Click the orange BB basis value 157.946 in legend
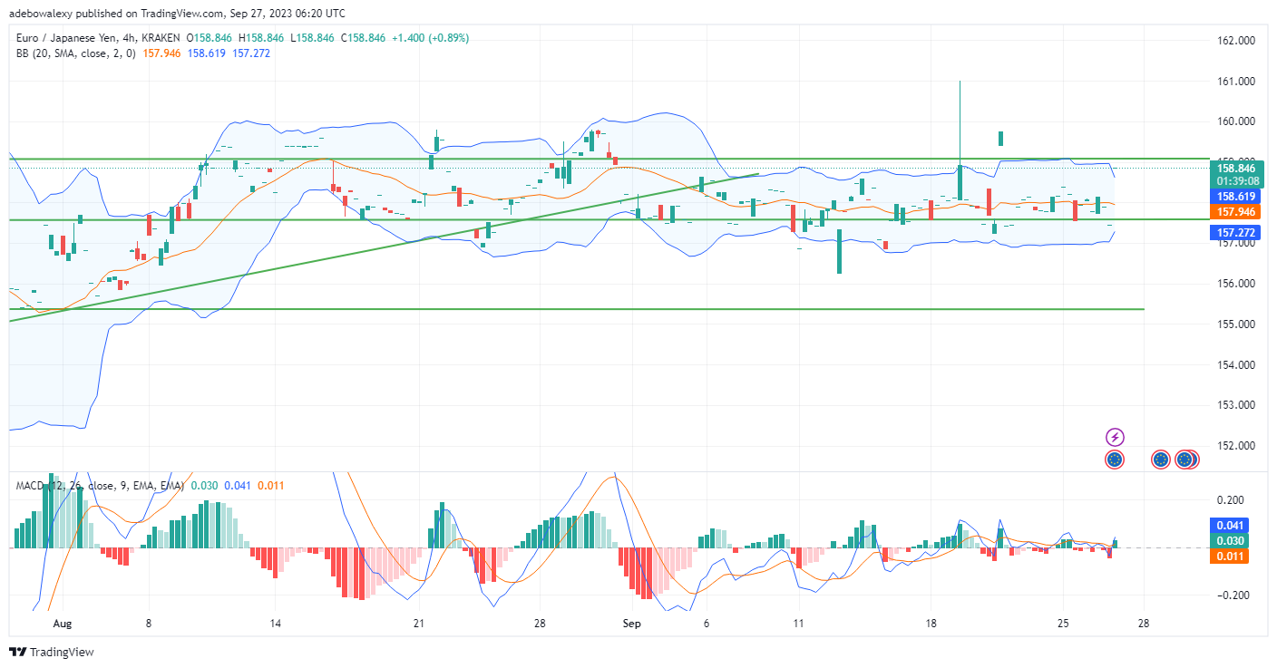1277x668 pixels. pos(161,53)
